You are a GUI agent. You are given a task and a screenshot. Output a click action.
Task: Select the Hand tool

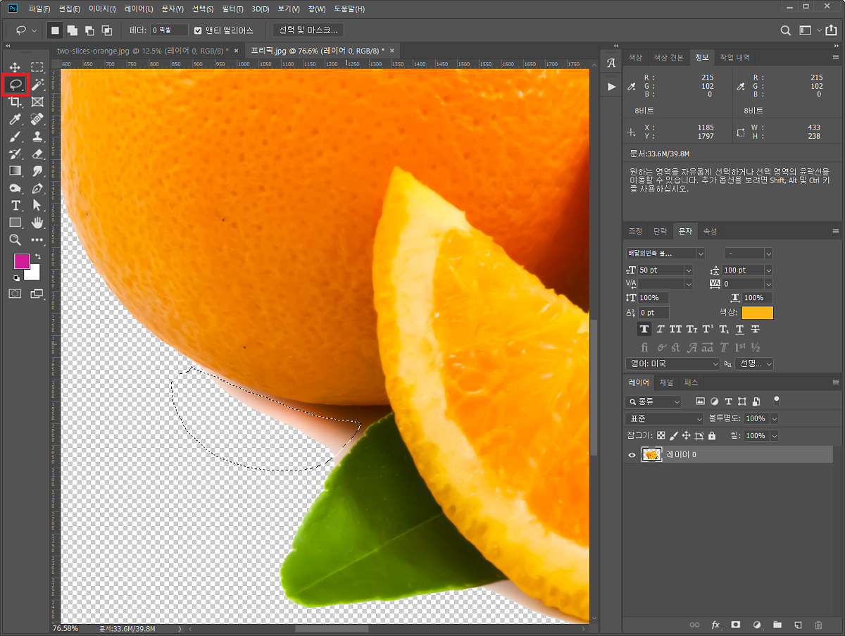37,223
